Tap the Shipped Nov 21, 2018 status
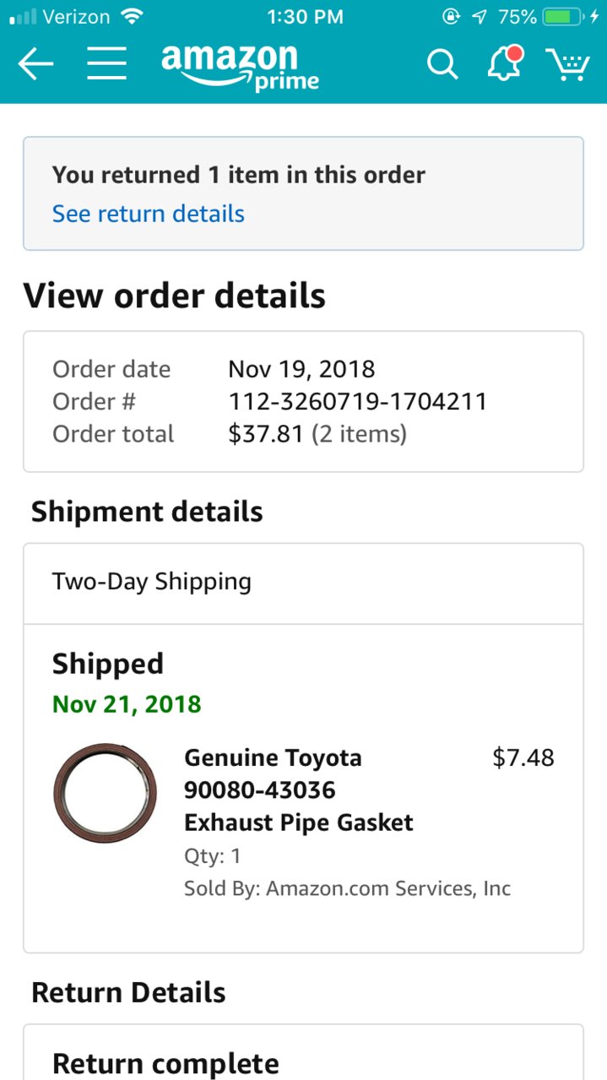 [127, 683]
